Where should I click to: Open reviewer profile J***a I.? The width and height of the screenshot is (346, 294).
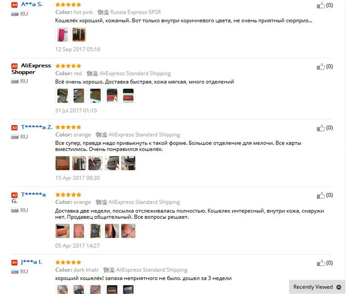pyautogui.click(x=31, y=262)
